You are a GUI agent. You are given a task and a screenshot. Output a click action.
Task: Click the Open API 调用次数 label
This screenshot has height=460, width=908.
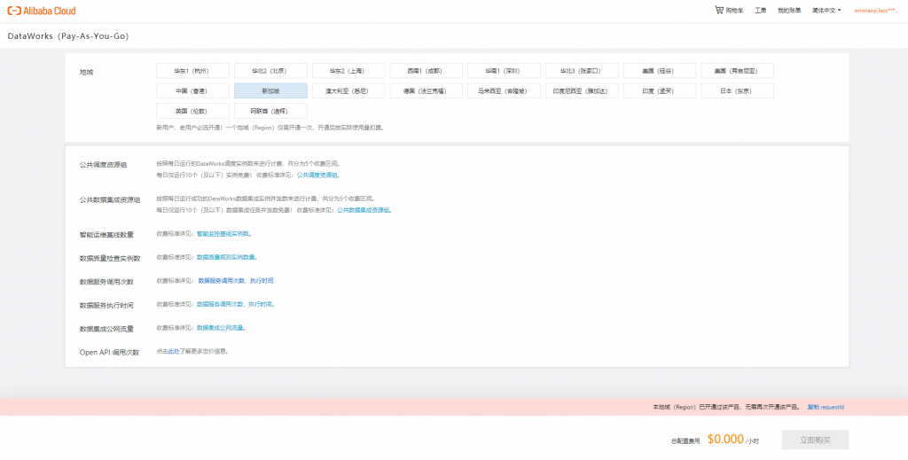109,352
